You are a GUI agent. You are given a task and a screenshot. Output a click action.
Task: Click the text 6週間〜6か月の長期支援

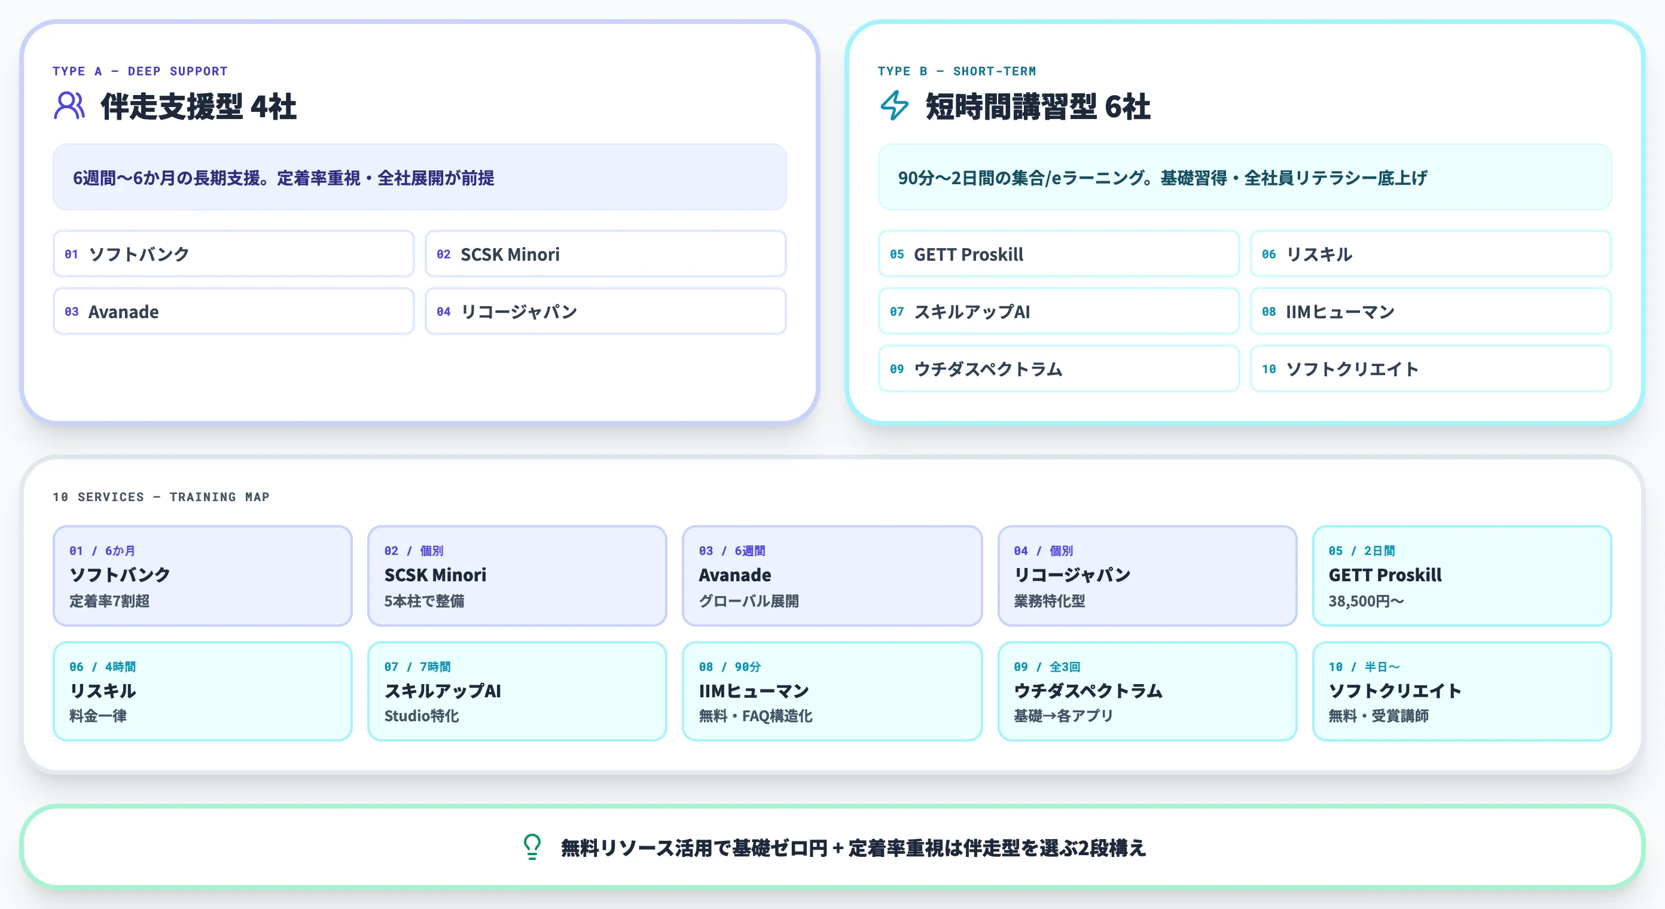(170, 178)
